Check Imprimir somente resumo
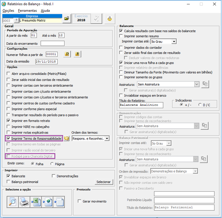The height and width of the screenshot is (218, 222). click(x=121, y=36)
